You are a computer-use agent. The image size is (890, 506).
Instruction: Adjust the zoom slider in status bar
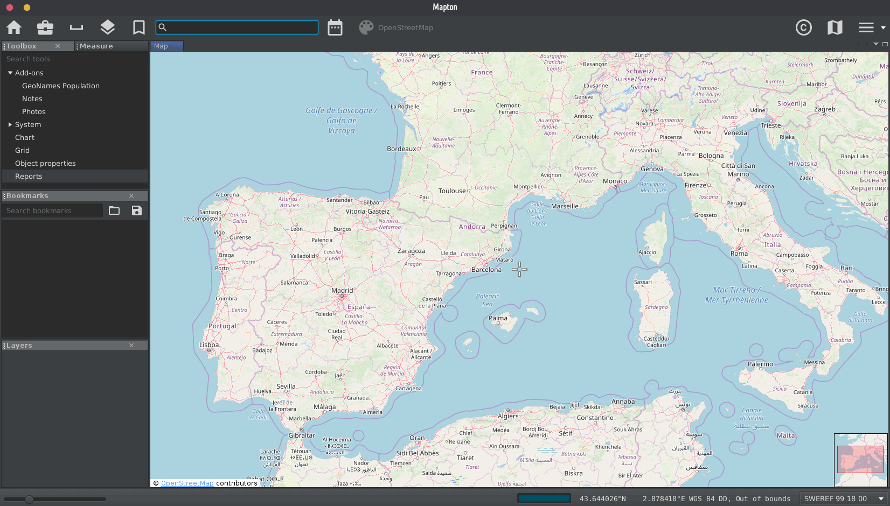click(x=30, y=499)
